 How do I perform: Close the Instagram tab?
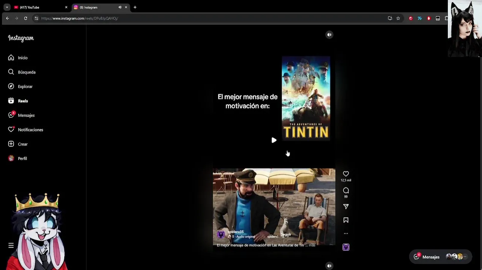pyautogui.click(x=126, y=7)
